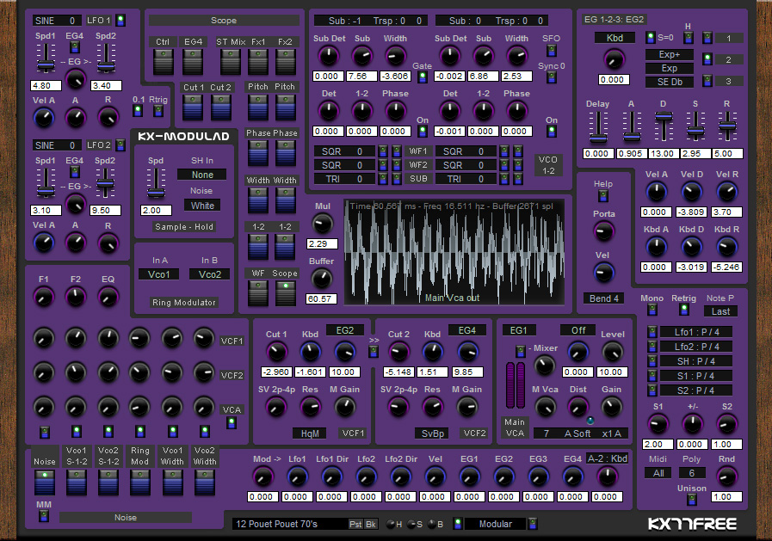This screenshot has width=772, height=541.
Task: Click the oscilloscope waveform display
Action: pyautogui.click(x=454, y=252)
